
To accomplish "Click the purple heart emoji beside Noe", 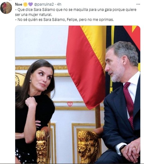I will click(30, 4).
